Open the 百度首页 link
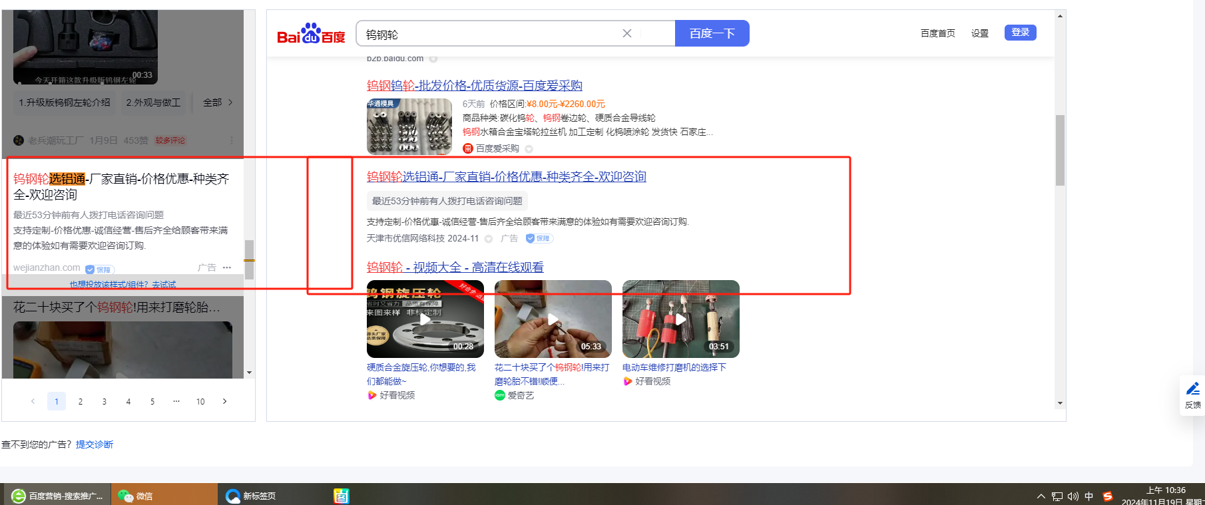This screenshot has width=1205, height=505. pos(938,33)
